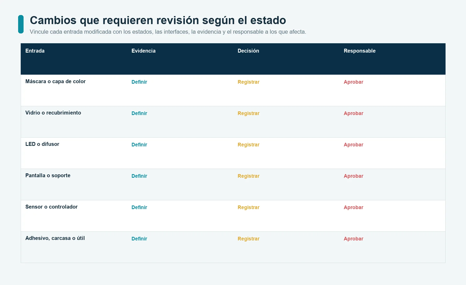Click 'Aprobar' in Pantalla o soporte row

coord(353,176)
